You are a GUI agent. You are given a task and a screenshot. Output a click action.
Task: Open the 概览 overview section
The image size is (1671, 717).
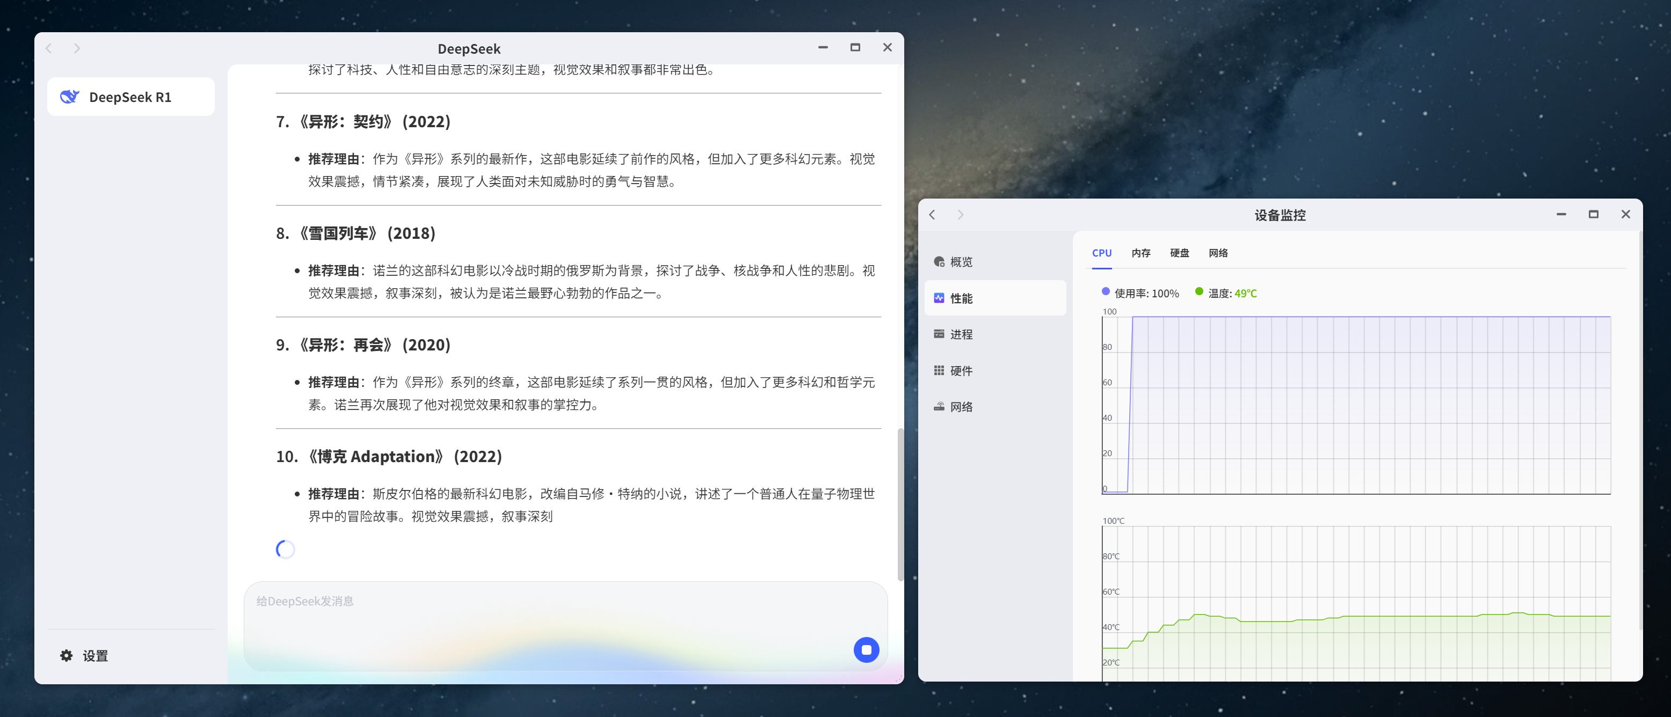click(x=960, y=262)
